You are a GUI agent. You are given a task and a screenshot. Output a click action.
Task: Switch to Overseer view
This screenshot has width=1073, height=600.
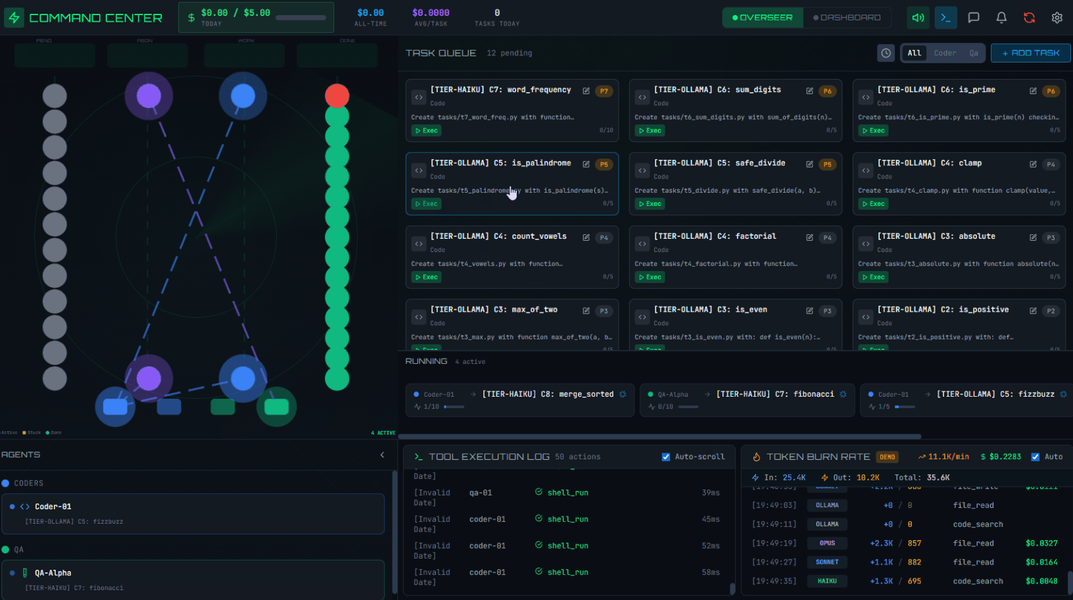coord(763,18)
